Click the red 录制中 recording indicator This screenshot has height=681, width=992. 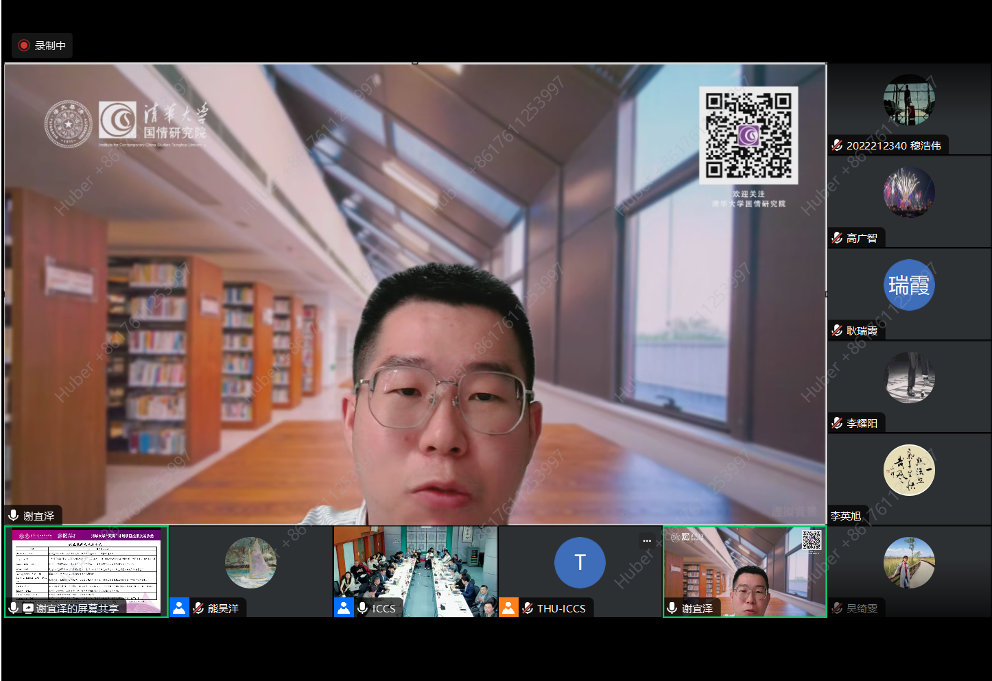41,46
